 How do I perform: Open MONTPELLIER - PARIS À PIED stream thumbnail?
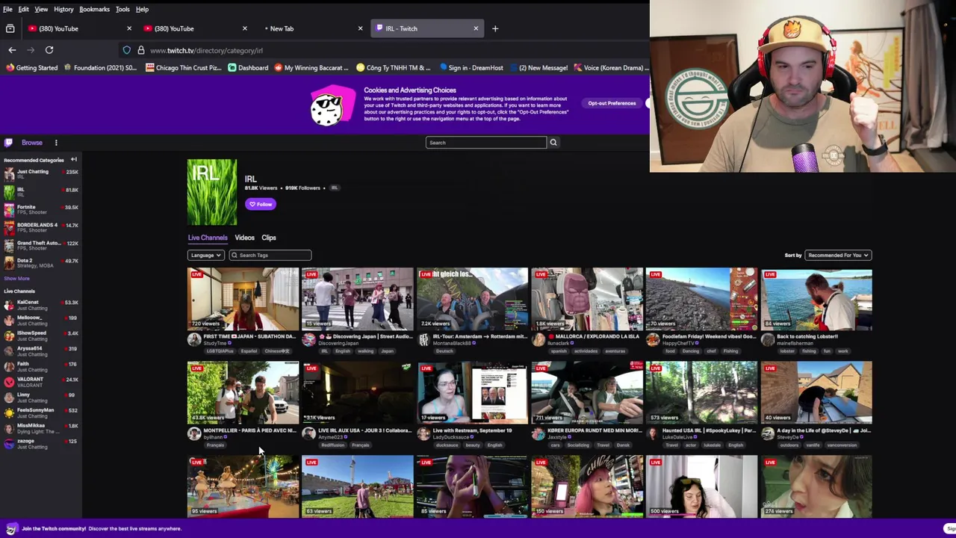243,393
